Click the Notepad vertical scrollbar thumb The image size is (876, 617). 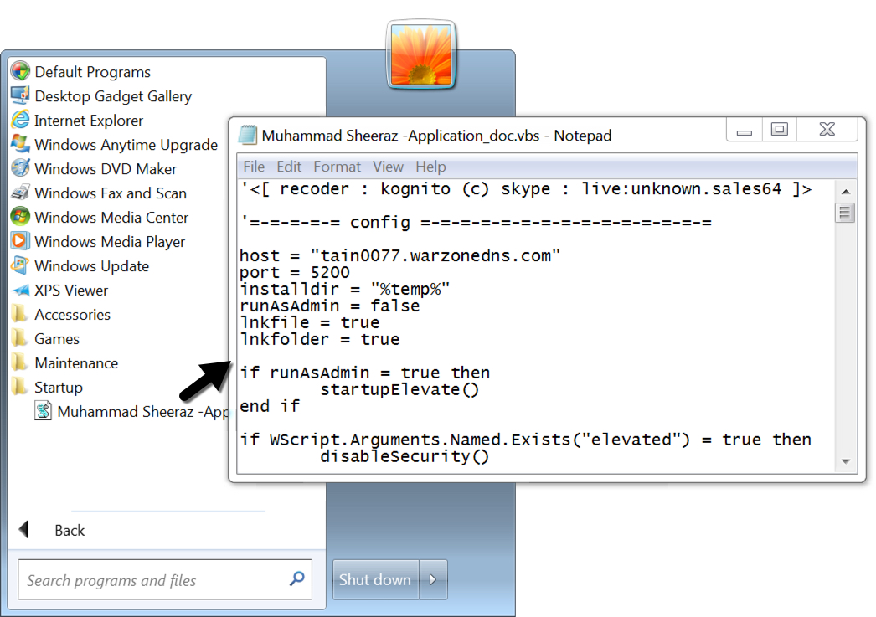pos(845,212)
